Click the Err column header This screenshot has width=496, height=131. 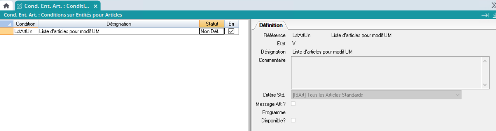point(231,24)
